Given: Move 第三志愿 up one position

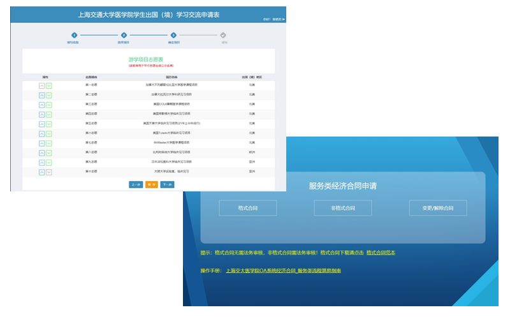Looking at the screenshot, I should point(41,105).
